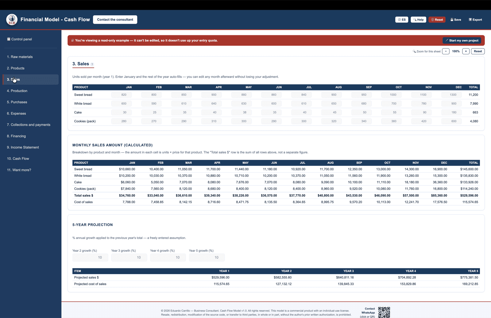Screen dimensions: 491x318
Task: View the 9. Income Statement sheet
Action: tap(31, 147)
